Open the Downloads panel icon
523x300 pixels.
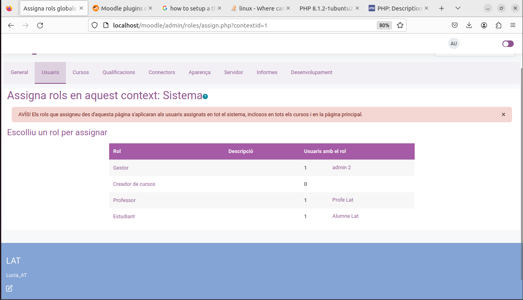[469, 25]
